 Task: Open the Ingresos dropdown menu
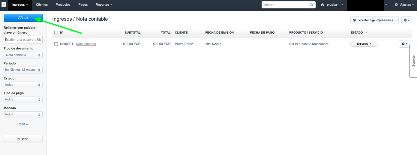click(x=20, y=5)
